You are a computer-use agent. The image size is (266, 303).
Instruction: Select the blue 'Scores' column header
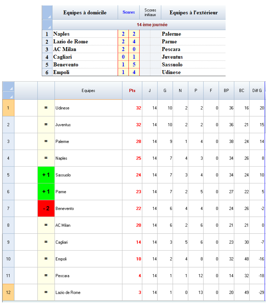(x=129, y=13)
